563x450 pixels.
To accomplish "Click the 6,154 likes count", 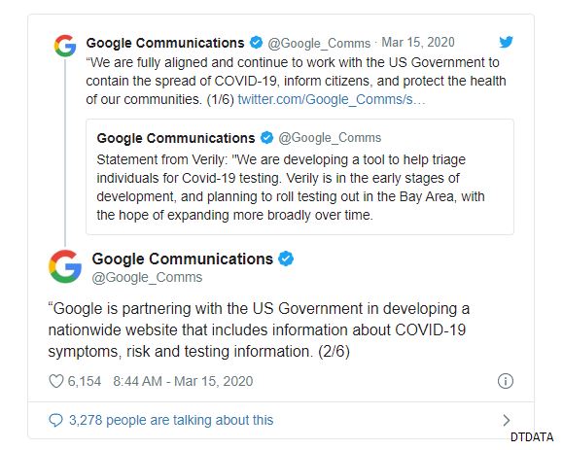I will pyautogui.click(x=85, y=381).
